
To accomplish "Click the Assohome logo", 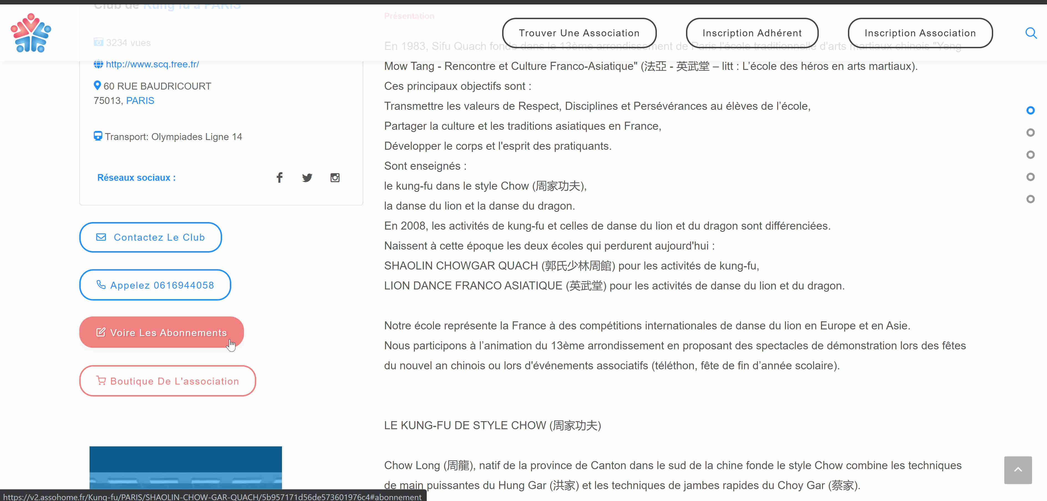I will click(31, 33).
